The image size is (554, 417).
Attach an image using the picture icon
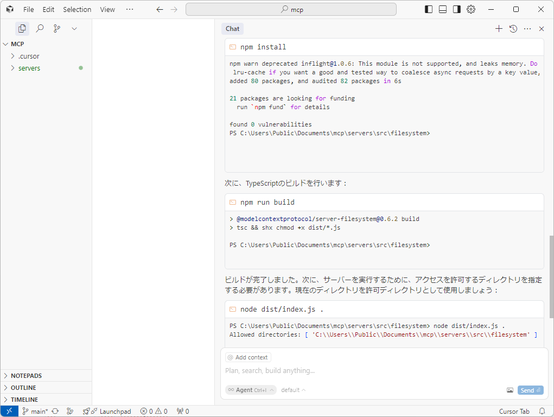pyautogui.click(x=510, y=390)
